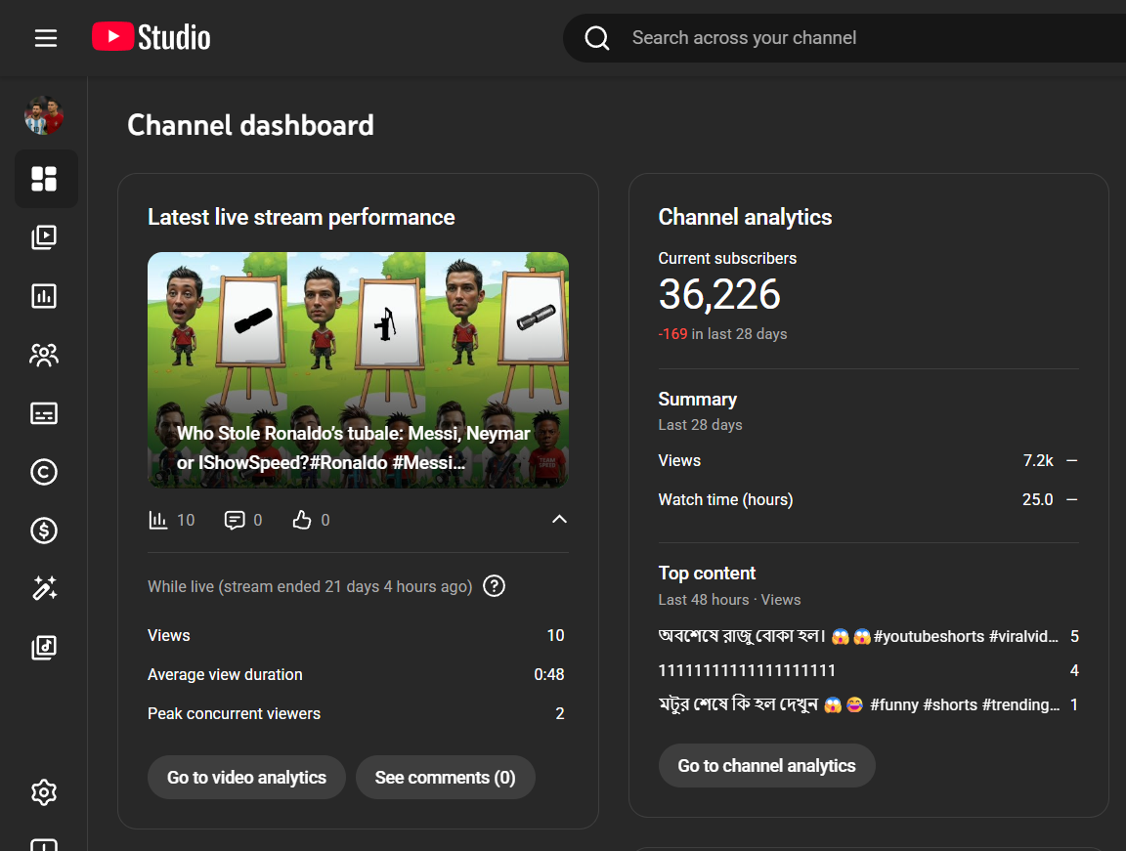The height and width of the screenshot is (851, 1126).
Task: Click the YouTube Studio logo
Action: pos(152,37)
